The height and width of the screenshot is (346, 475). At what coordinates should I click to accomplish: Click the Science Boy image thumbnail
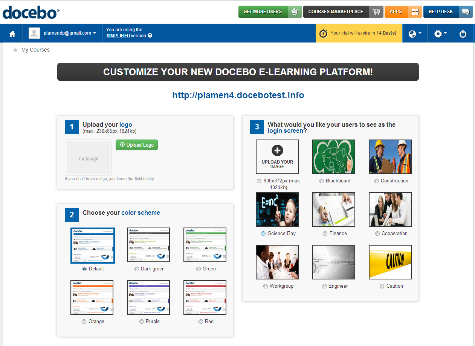[x=277, y=209]
